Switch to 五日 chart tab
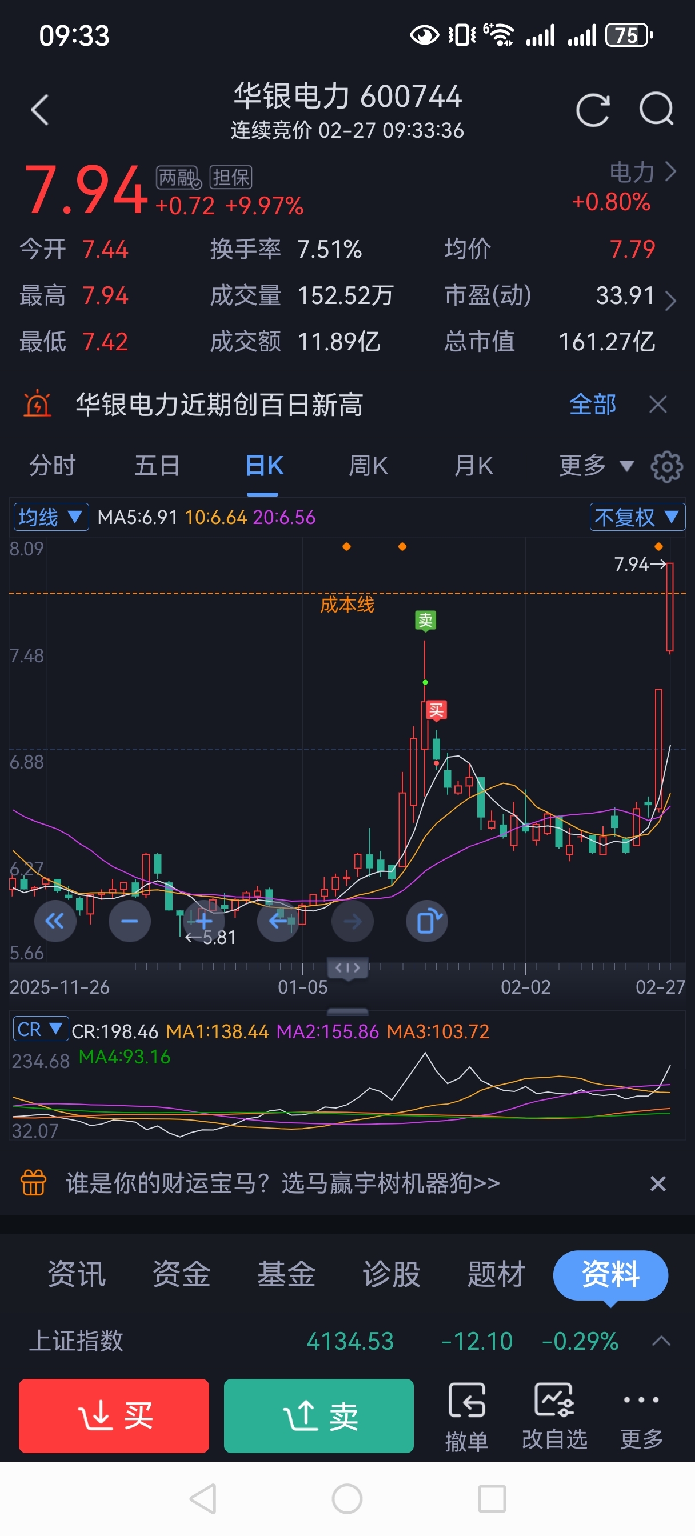The width and height of the screenshot is (695, 1536). click(157, 466)
